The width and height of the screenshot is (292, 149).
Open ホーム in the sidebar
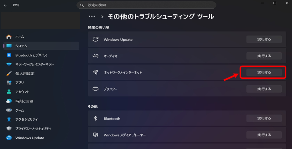(x=20, y=37)
